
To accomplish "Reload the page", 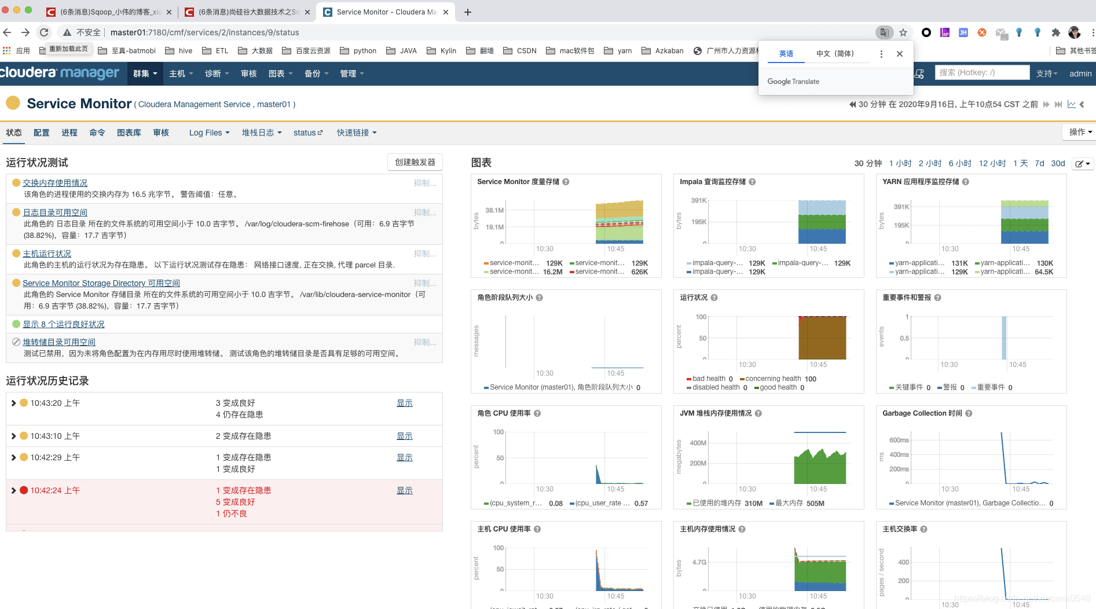I will click(x=44, y=32).
